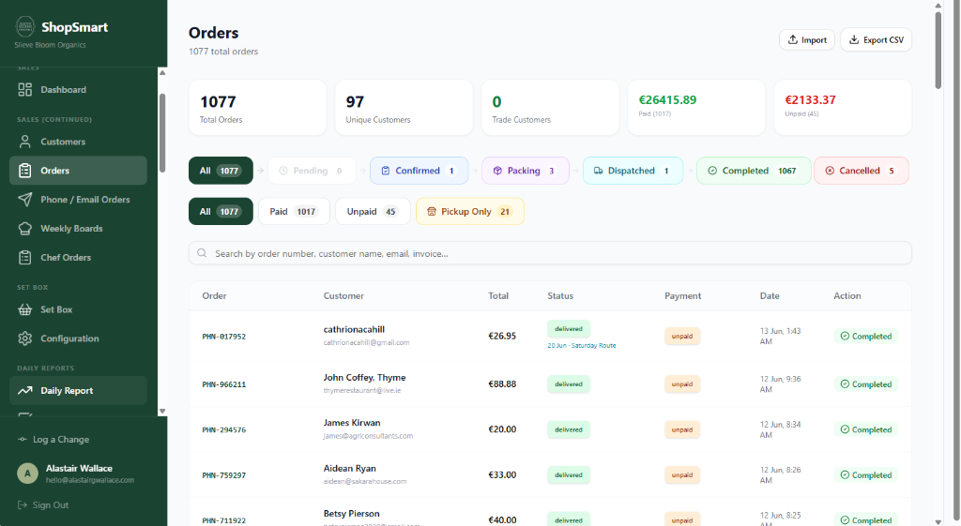Select All 1077 payment filter
This screenshot has height=526, width=961.
coord(221,211)
